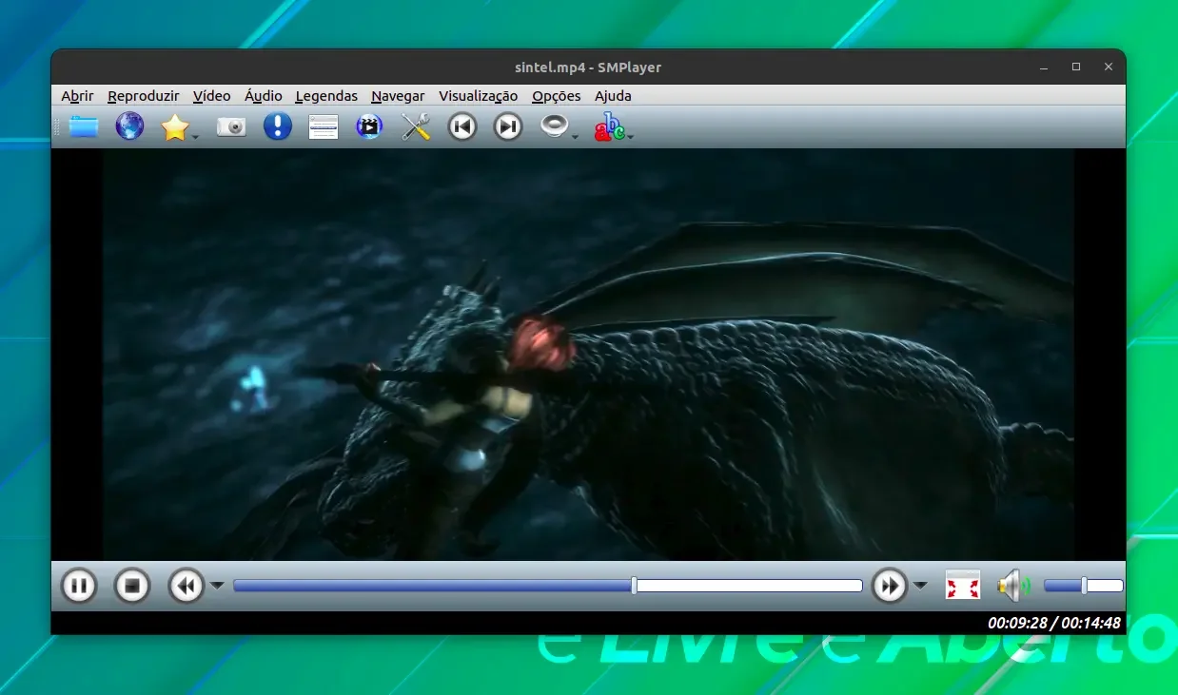Open favorites via the star icon
The width and height of the screenshot is (1178, 695).
coord(175,126)
